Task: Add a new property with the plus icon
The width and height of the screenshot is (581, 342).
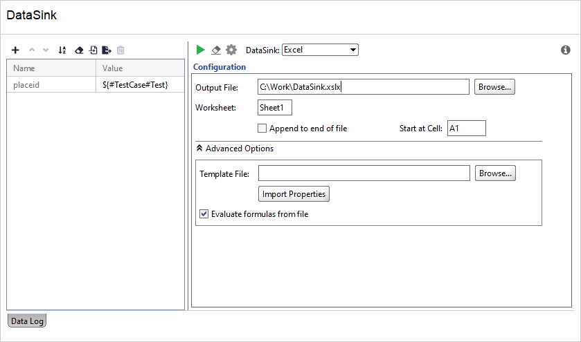Action: [x=15, y=50]
